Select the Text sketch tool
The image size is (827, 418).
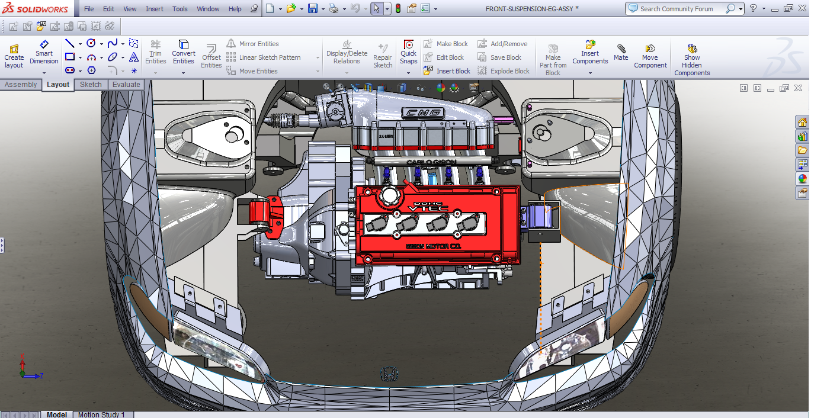pos(134,57)
